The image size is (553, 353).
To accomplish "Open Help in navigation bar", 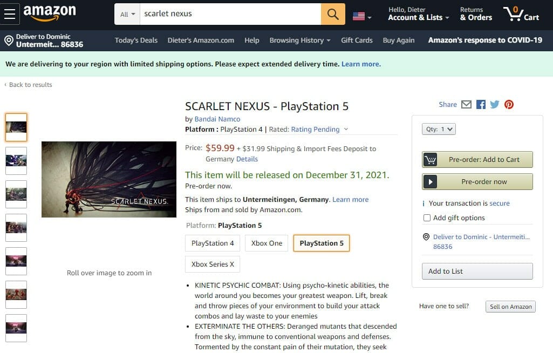I will click(252, 40).
